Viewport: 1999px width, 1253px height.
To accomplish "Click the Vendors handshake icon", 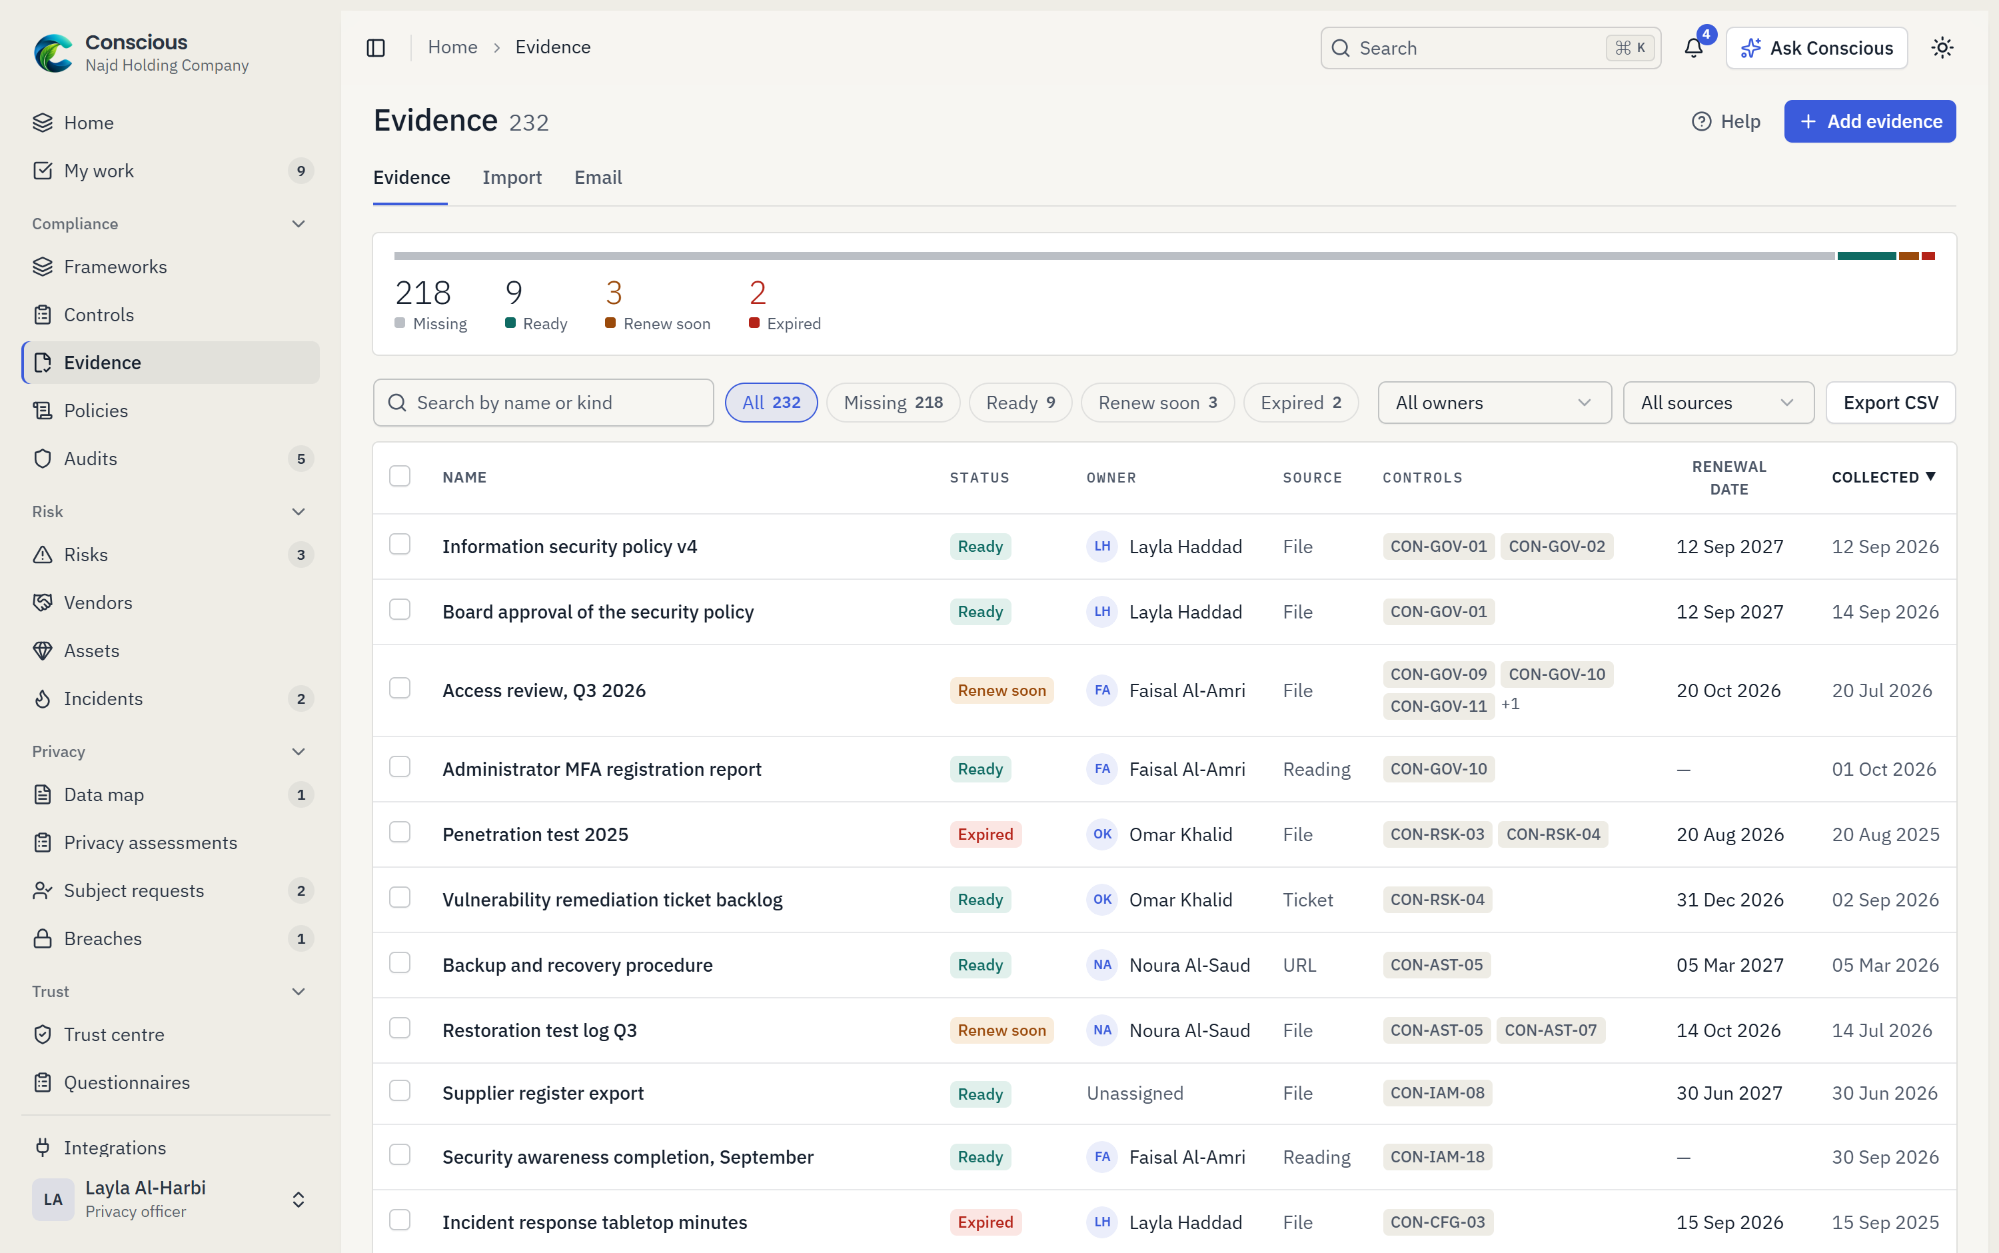I will coord(42,603).
